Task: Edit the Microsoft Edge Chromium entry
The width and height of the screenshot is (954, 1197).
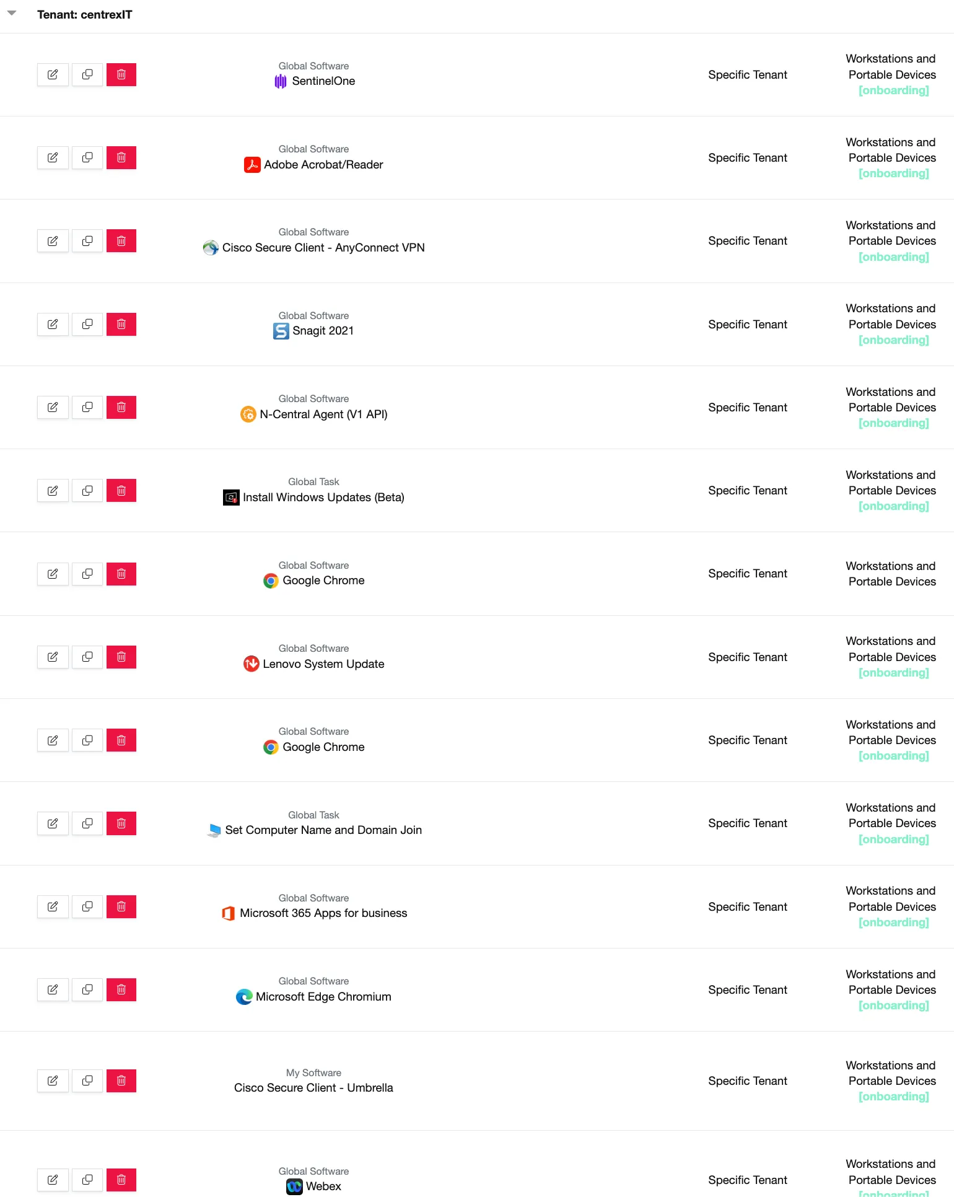Action: (x=53, y=989)
